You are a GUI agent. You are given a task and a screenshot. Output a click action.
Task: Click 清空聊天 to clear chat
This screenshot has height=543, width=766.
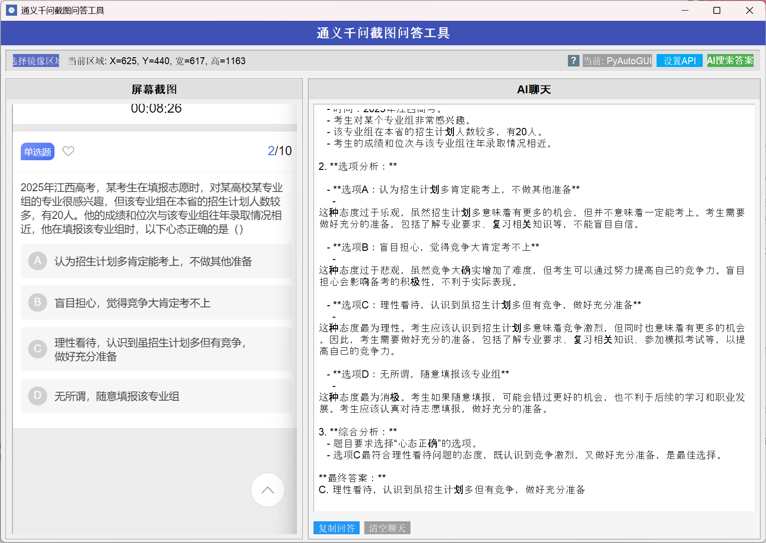pos(387,528)
